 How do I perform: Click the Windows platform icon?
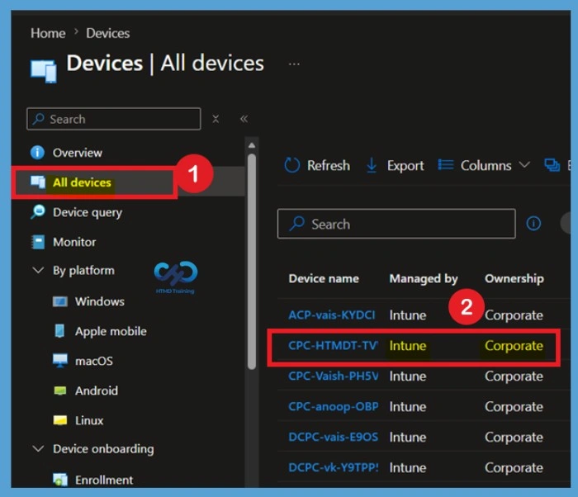coord(59,301)
